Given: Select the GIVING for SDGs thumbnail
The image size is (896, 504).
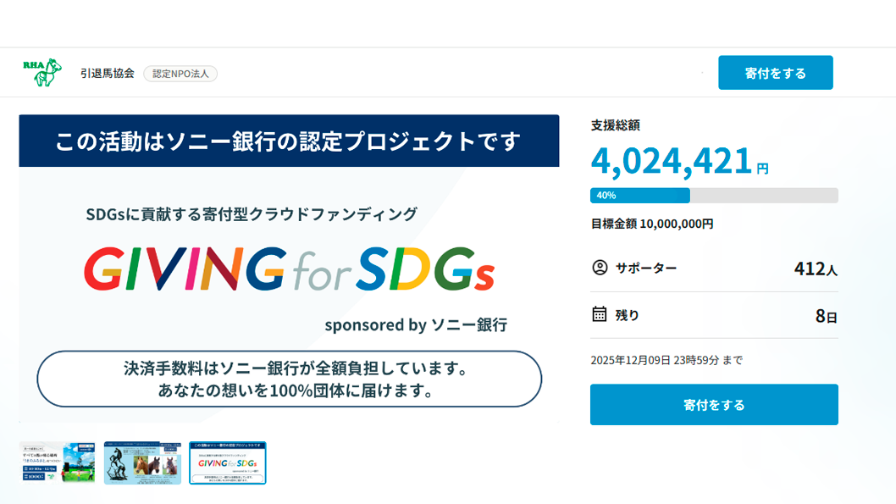Looking at the screenshot, I should (x=228, y=462).
